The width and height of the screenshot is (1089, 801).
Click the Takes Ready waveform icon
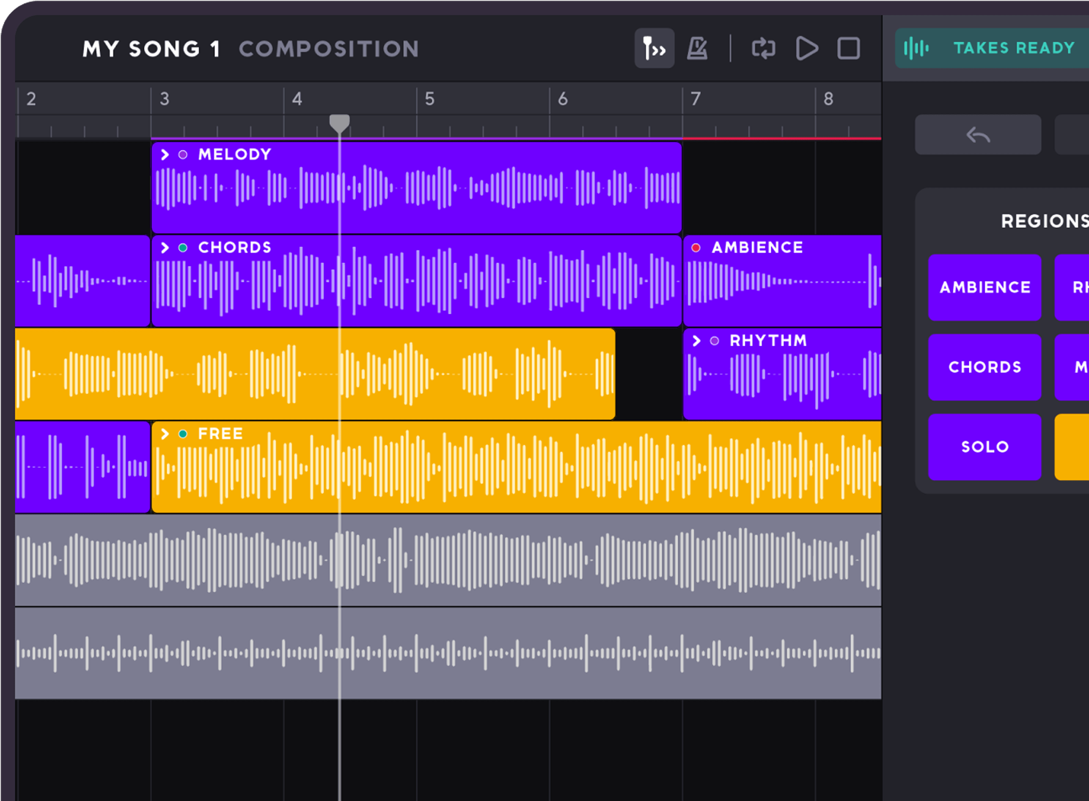click(x=916, y=48)
